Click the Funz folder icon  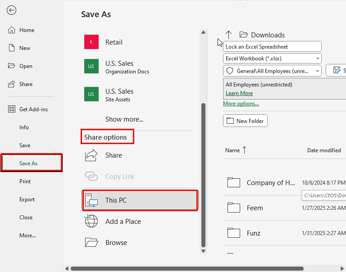tap(234, 233)
